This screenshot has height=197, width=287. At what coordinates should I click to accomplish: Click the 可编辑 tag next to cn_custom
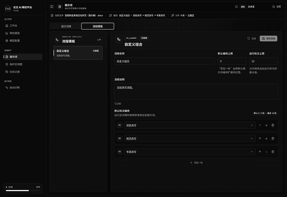144,38
